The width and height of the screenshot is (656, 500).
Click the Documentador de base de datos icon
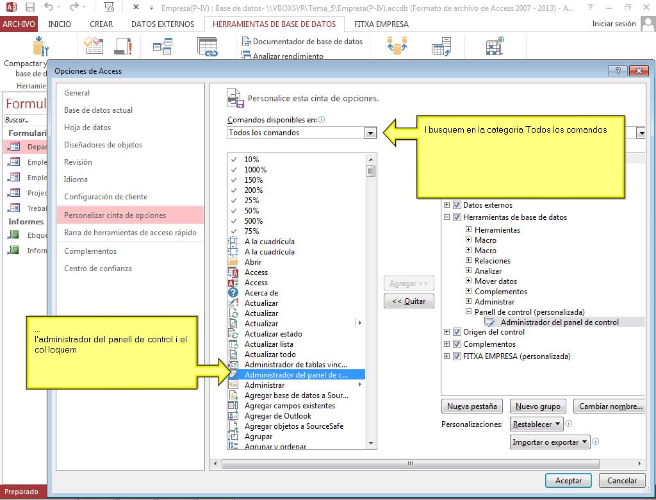246,41
